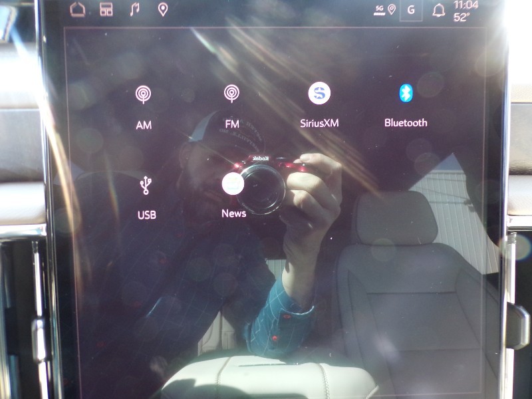The width and height of the screenshot is (532, 399).
Task: Select the AM radio antenna icon
Action: tap(143, 94)
